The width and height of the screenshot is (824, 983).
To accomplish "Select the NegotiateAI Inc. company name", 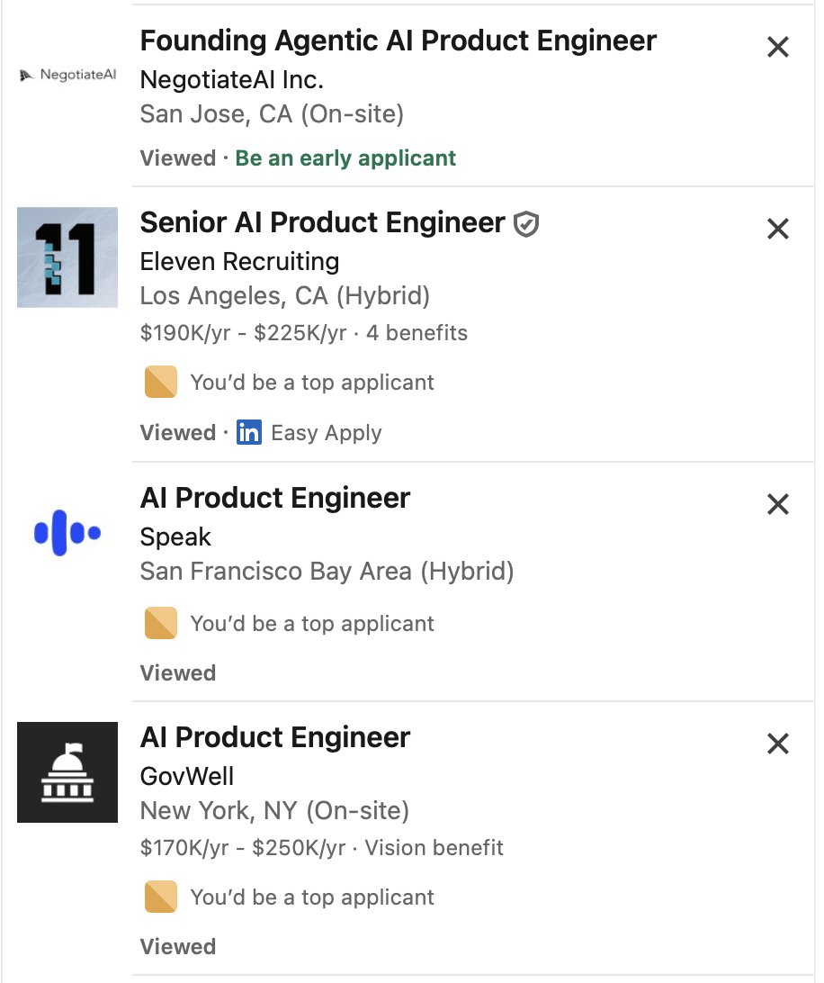I will pos(231,79).
